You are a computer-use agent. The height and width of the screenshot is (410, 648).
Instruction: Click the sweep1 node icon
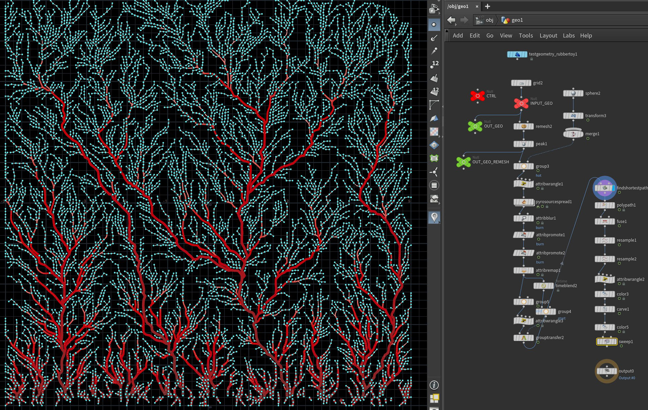[x=606, y=342]
